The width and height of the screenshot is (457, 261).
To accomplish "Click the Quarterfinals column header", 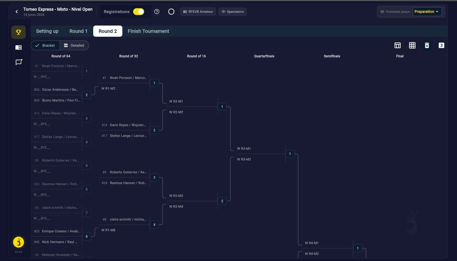I will click(x=264, y=56).
